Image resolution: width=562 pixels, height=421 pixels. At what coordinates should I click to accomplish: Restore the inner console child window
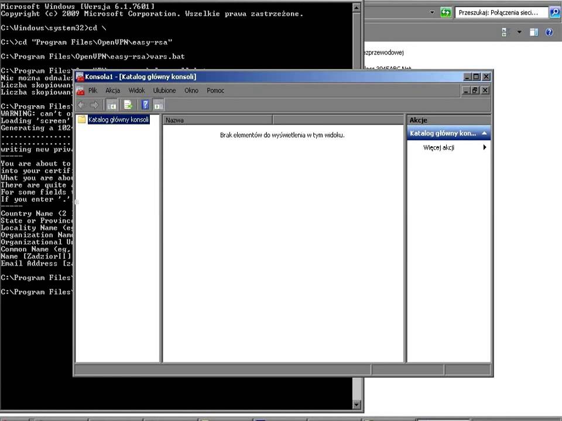(x=475, y=91)
